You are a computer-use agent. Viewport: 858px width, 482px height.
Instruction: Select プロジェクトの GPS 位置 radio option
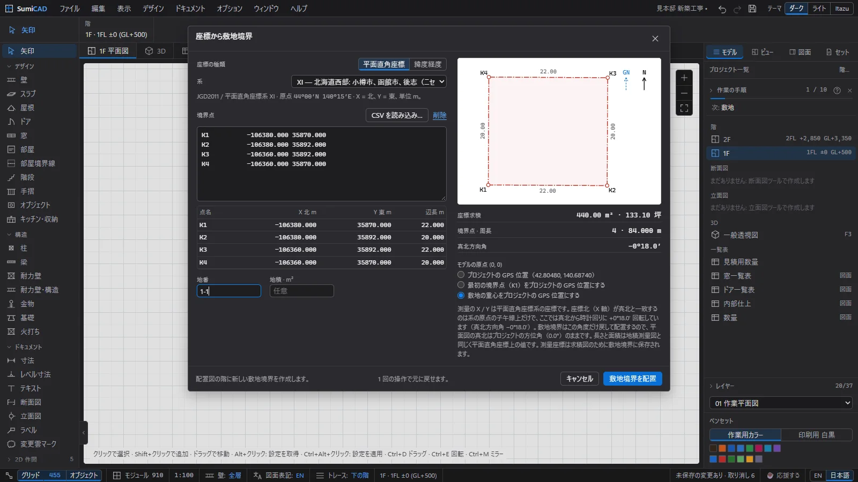coord(461,275)
